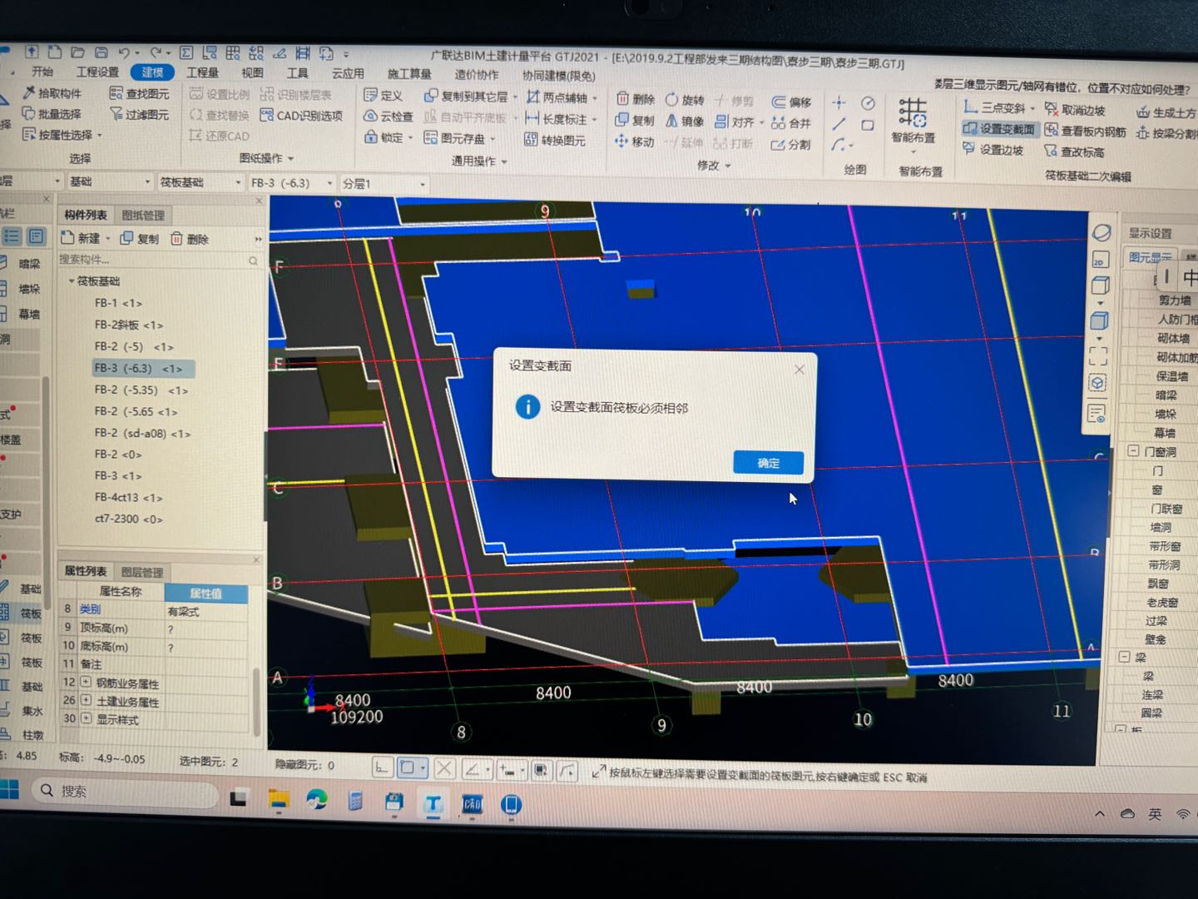Screen dimensions: 1198x899
Task: Click the 分割 split tool
Action: (x=791, y=144)
